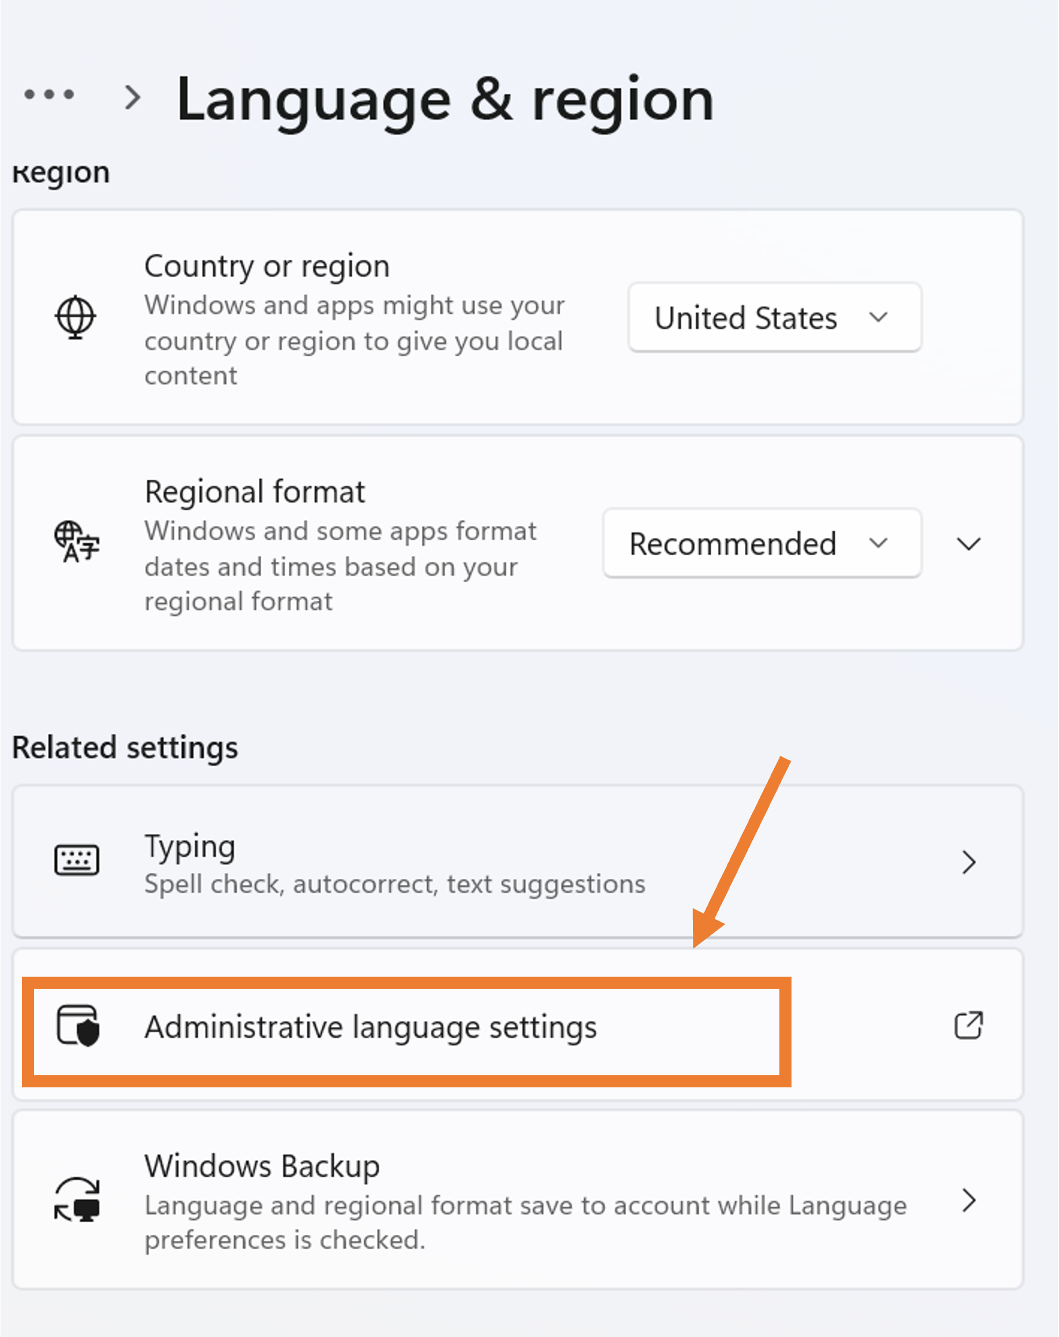The width and height of the screenshot is (1059, 1337).
Task: Click the breadcrumb chevron before Language & region
Action: [132, 97]
